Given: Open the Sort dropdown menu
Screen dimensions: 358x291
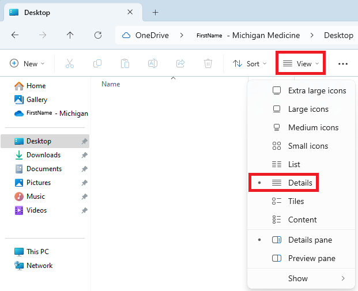Looking at the screenshot, I should (x=250, y=63).
